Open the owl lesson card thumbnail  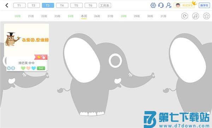click(x=26, y=40)
